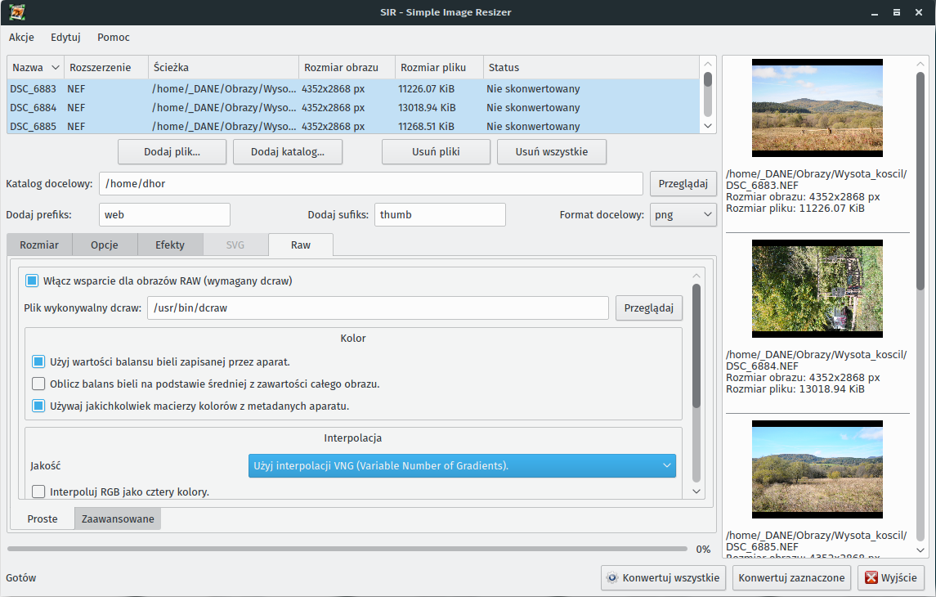Click the Rozmiar obrazu column header
Screen dimensions: 936x597
[x=347, y=67]
